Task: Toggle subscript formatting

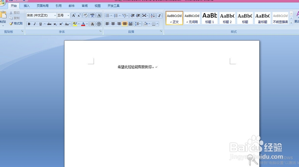Action: (x=55, y=24)
